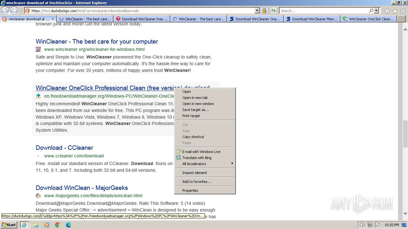
Task: Click the browser Forward arrow button
Action: (14, 10)
